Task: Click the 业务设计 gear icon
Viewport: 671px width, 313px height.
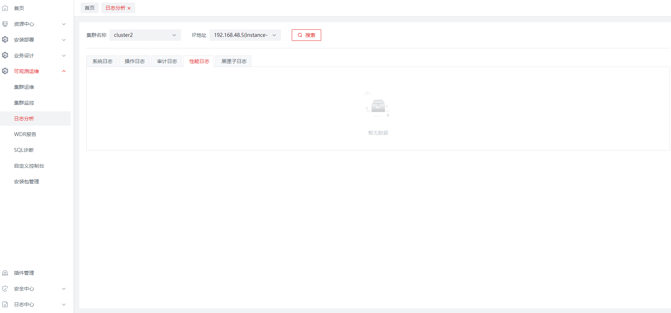Action: click(5, 56)
